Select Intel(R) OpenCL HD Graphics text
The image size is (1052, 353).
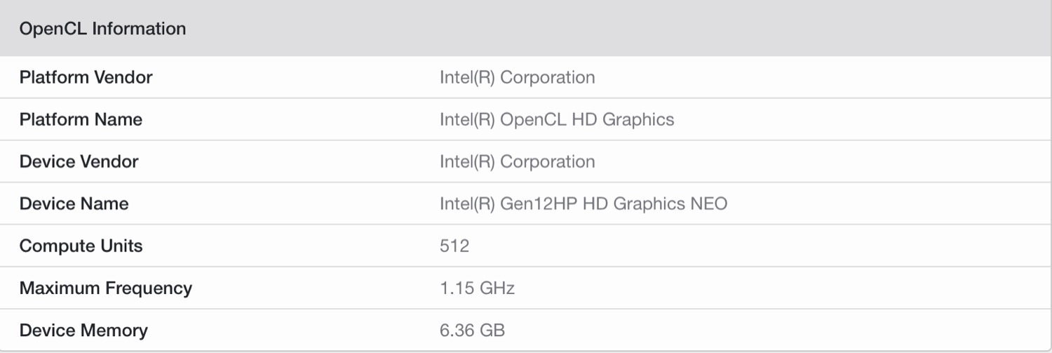pos(556,119)
